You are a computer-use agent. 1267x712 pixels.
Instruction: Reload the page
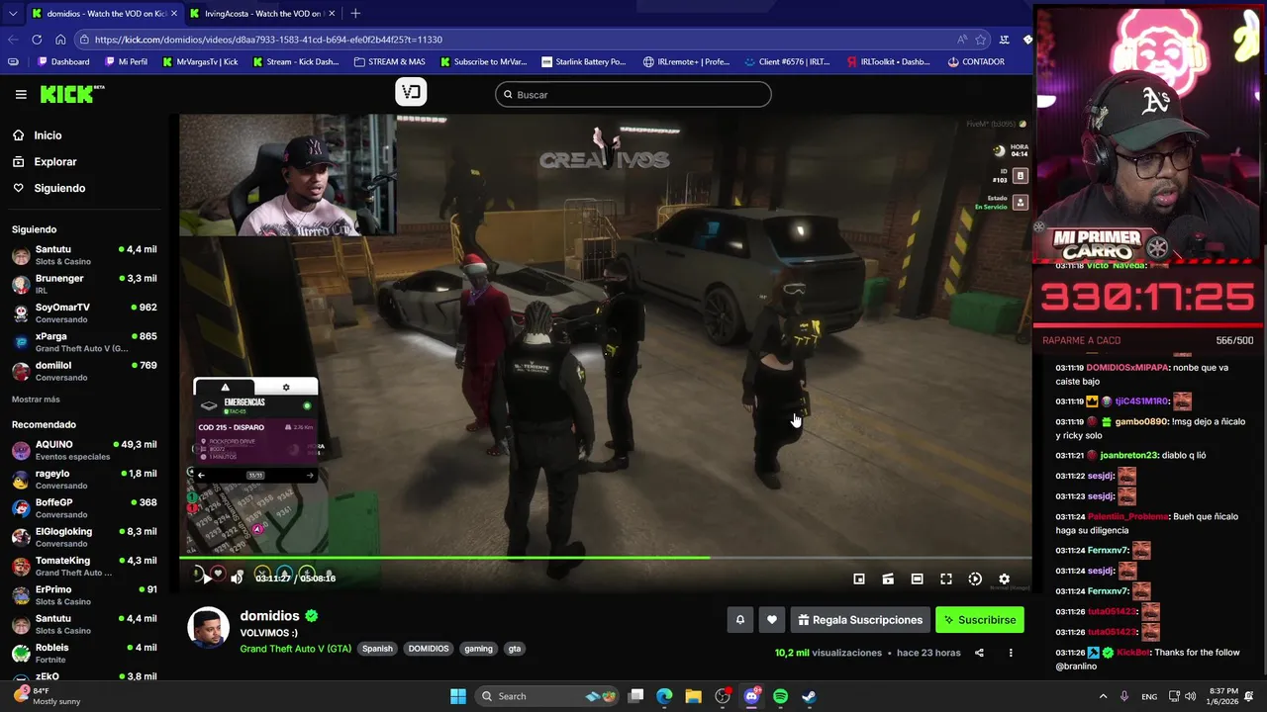[x=37, y=40]
